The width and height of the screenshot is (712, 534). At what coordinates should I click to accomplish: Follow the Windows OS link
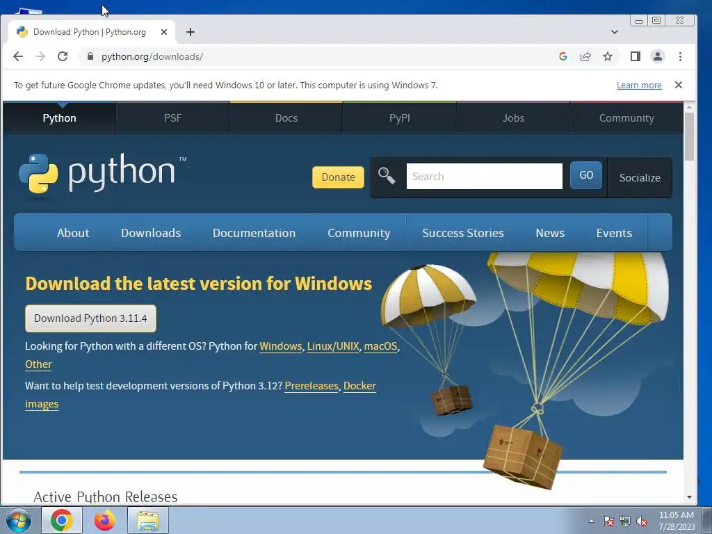pyautogui.click(x=281, y=346)
